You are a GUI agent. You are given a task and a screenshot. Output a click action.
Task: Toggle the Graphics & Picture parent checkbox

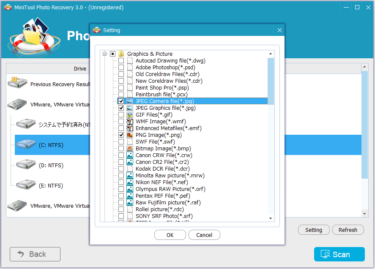[x=112, y=54]
